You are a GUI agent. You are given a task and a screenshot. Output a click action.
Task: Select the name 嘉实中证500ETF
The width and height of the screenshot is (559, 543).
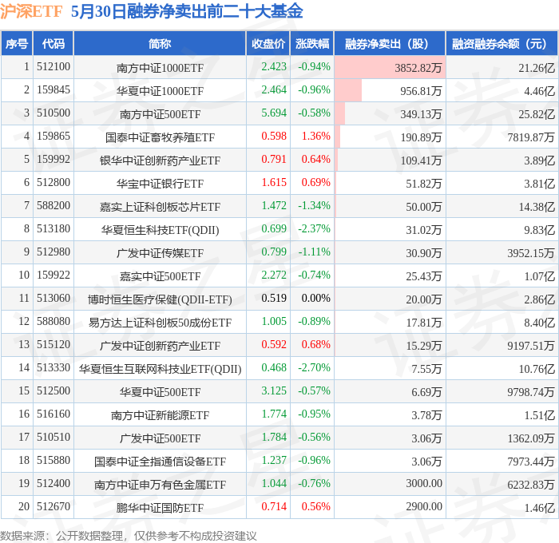click(160, 276)
